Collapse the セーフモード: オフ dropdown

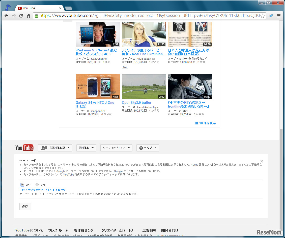pyautogui.click(x=116, y=148)
